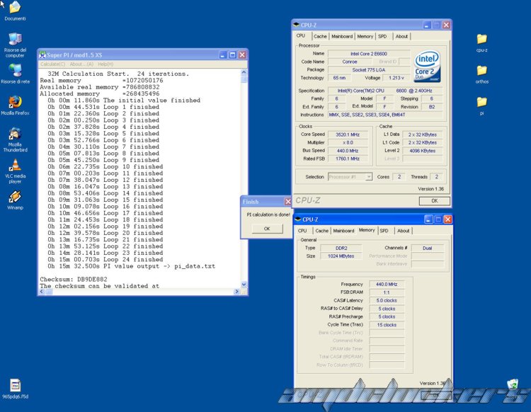Switch to Mainboard tab in CPU-Z processor window

pos(342,36)
